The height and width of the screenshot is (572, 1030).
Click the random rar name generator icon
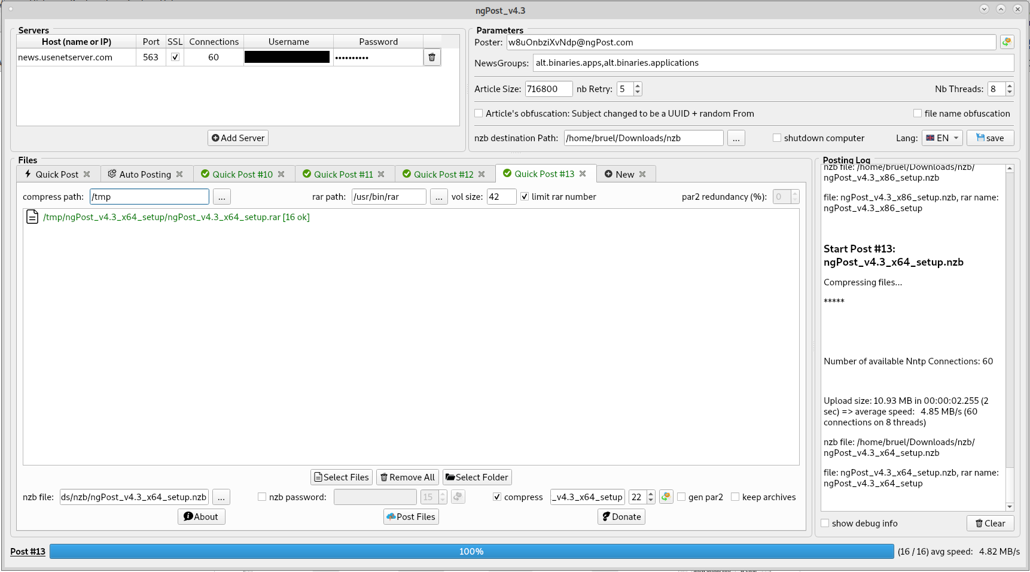(x=666, y=497)
